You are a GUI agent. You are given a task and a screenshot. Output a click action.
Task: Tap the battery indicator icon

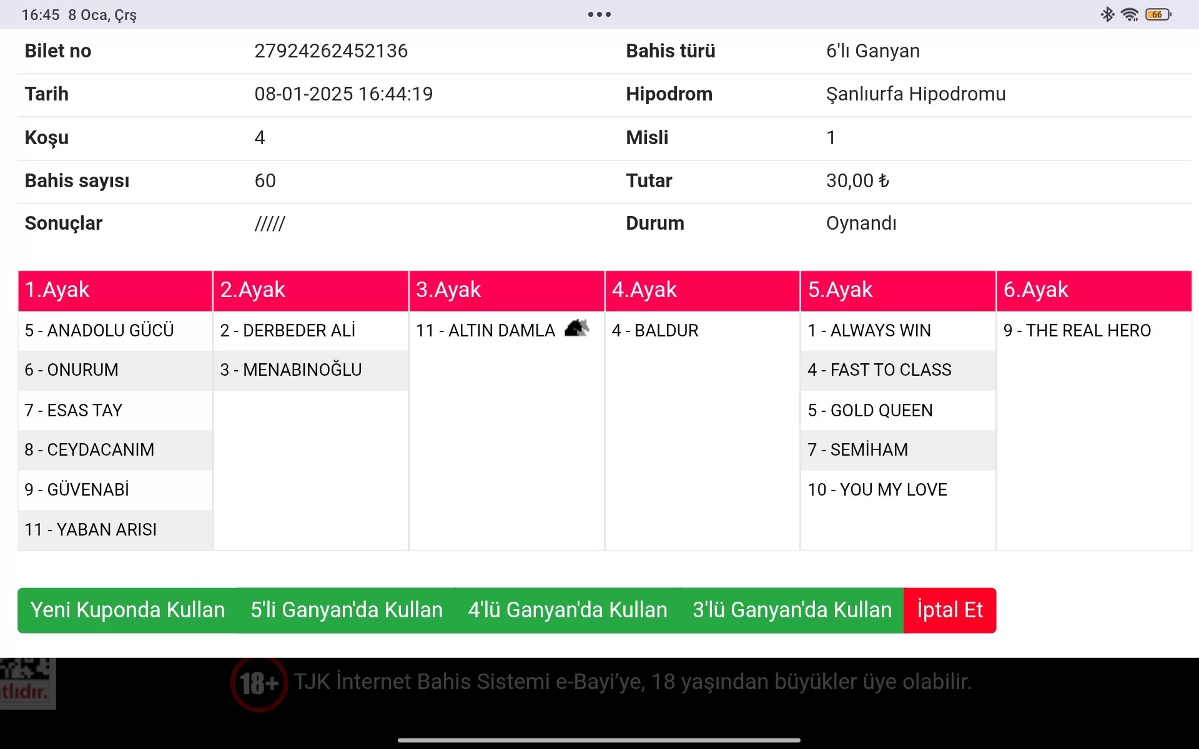pos(1158,14)
